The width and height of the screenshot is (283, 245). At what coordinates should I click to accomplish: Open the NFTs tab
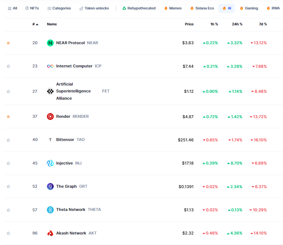coord(32,8)
